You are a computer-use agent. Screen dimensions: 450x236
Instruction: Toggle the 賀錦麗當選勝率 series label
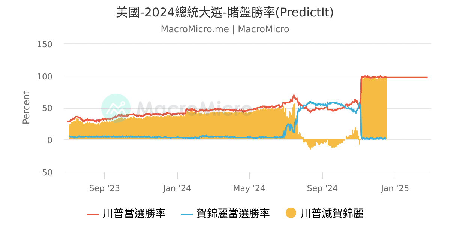tap(233, 214)
